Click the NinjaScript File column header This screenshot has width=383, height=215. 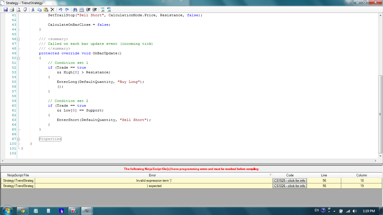pos(18,175)
